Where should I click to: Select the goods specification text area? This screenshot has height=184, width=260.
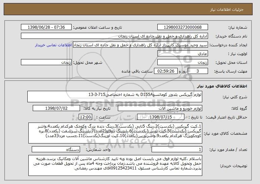(x=115, y=133)
